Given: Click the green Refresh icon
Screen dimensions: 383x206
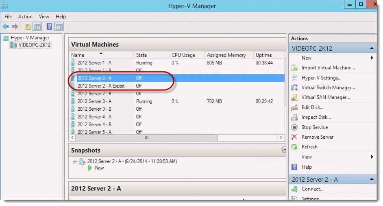Looking at the screenshot, I should (294, 147).
